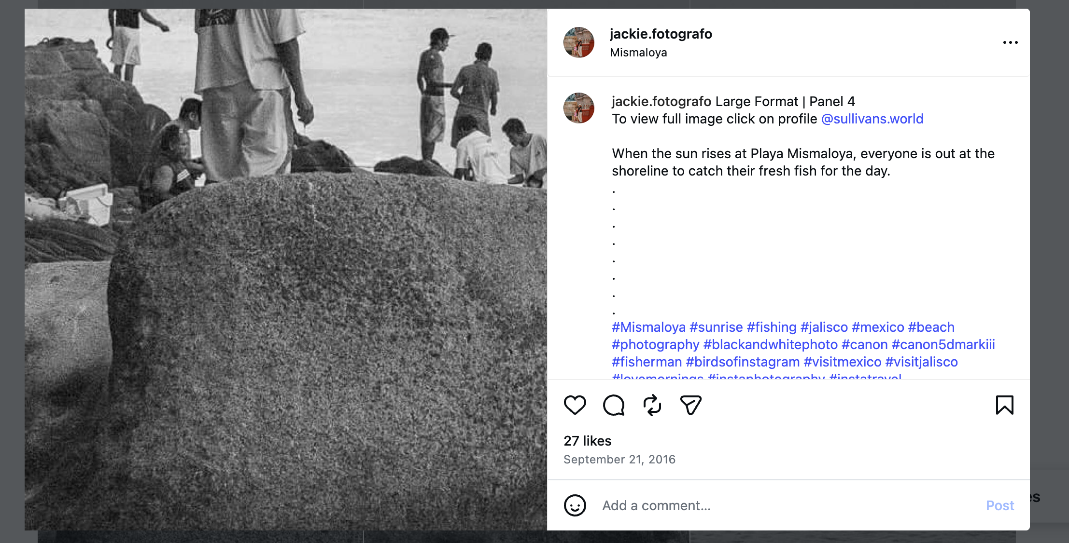Open the #Mismaloya hashtag

[648, 327]
